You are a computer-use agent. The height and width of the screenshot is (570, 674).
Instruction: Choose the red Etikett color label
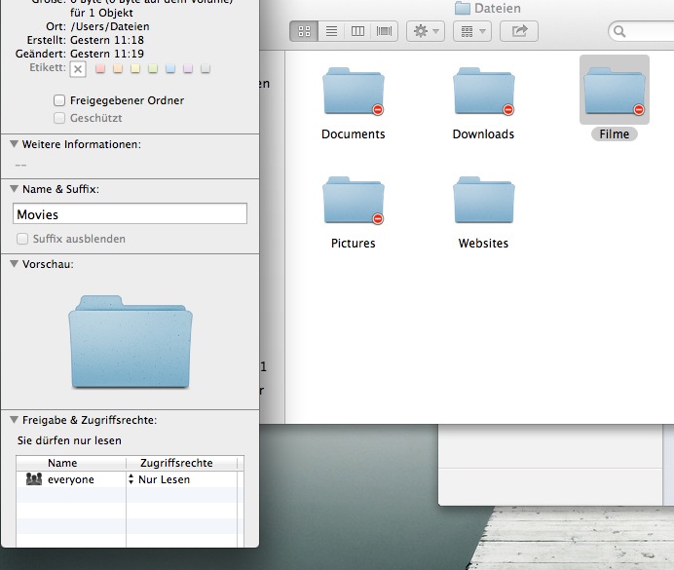tap(98, 68)
